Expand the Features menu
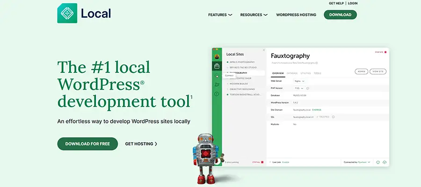Image resolution: width=421 pixels, height=187 pixels. pos(220,15)
